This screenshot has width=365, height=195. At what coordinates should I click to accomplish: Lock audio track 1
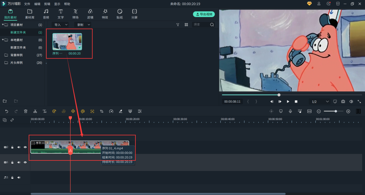tap(12, 178)
